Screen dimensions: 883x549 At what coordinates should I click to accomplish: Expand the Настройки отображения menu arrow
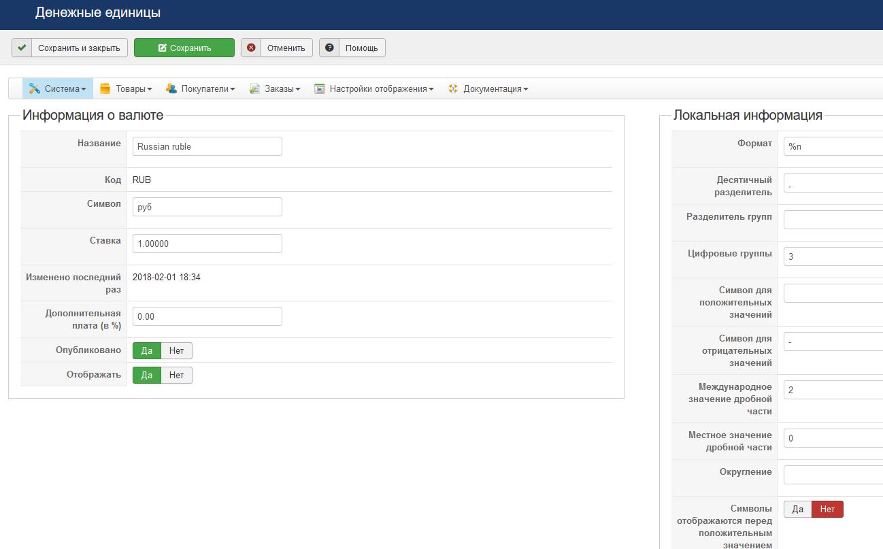click(431, 89)
